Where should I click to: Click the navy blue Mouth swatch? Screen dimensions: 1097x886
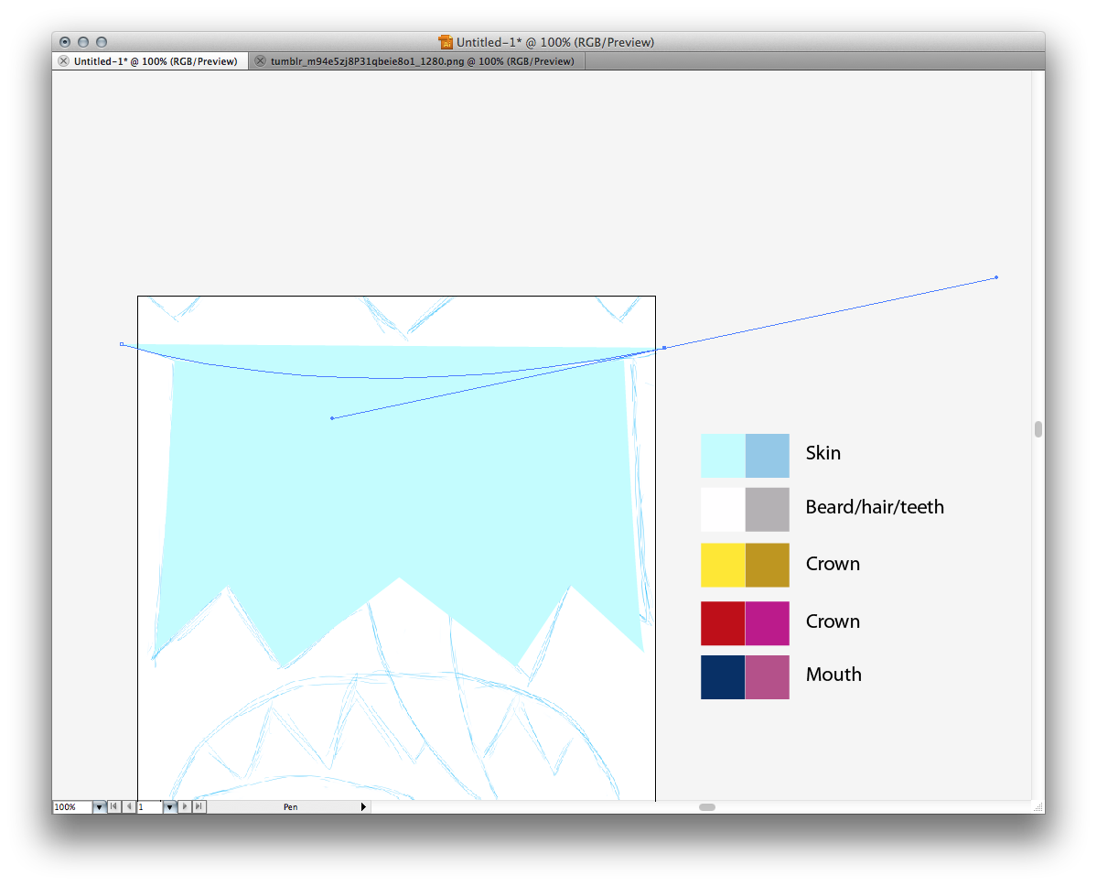pyautogui.click(x=723, y=676)
